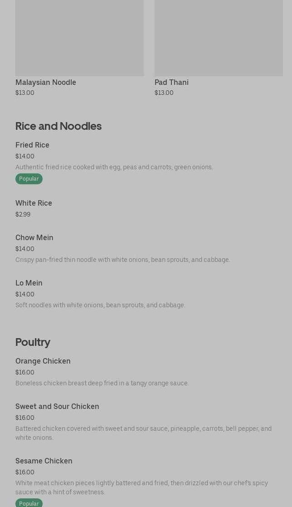This screenshot has width=292, height=507.
Task: Click the White Rice $2.99 price
Action: click(x=23, y=214)
